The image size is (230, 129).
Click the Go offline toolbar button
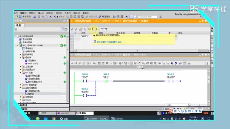click(x=105, y=16)
